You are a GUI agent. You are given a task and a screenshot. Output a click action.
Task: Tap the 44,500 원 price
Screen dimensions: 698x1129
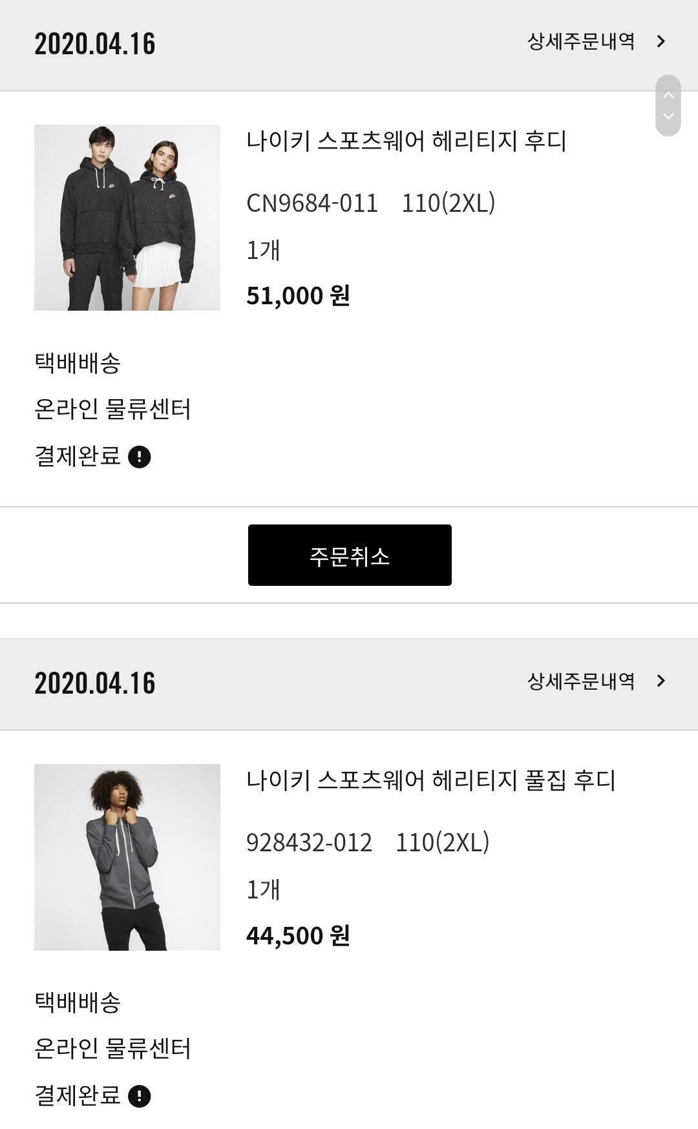coord(298,935)
